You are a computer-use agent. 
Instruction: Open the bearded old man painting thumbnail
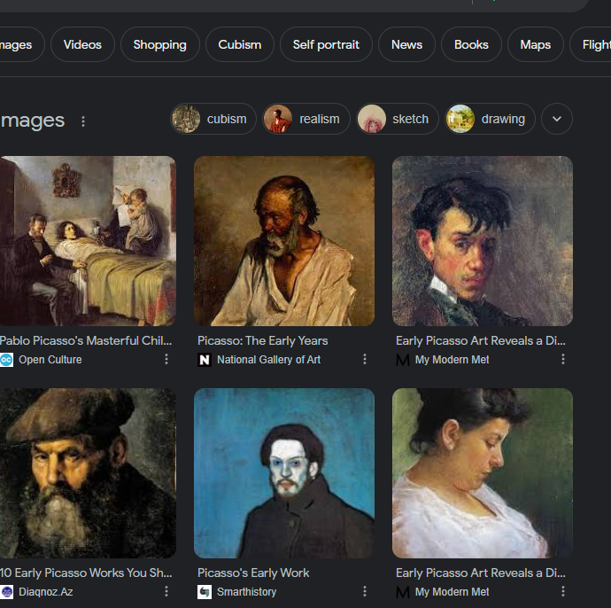pos(284,241)
